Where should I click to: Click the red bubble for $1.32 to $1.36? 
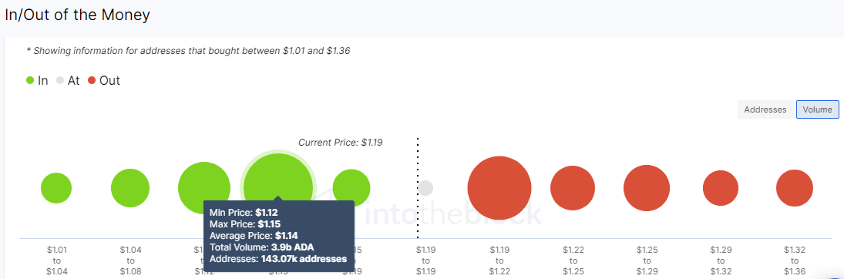pyautogui.click(x=795, y=188)
